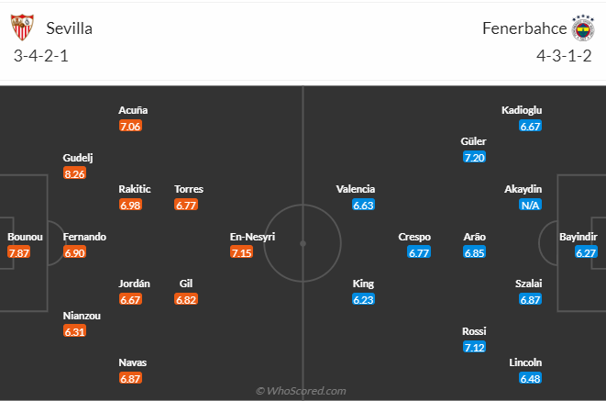Screen dimensions: 606x401
Task: Select player Rakitic on the pitch
Action: [x=135, y=189]
